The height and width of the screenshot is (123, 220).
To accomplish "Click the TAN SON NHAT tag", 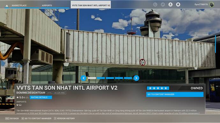I will click(60, 93).
